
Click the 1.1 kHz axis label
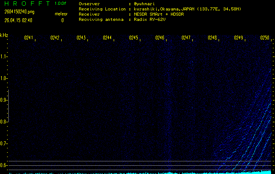tap(3, 57)
